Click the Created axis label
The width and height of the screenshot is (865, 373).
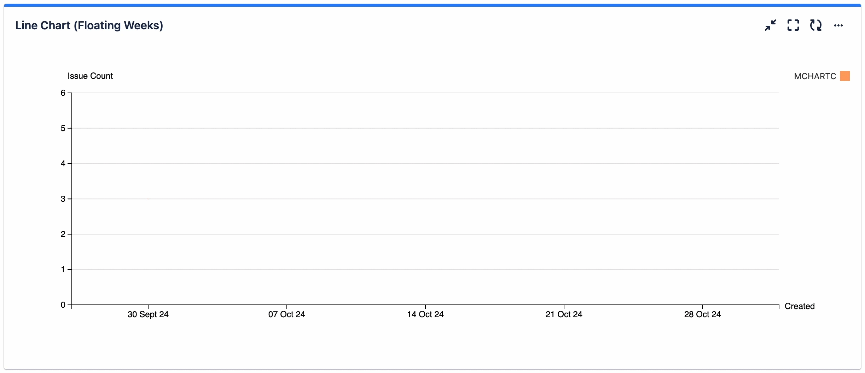pos(800,306)
